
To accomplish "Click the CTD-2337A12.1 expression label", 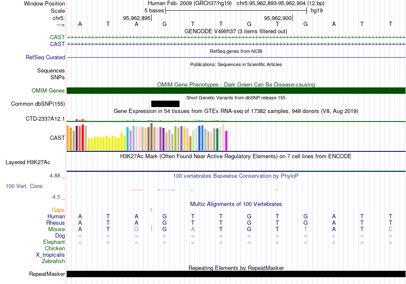I will pyautogui.click(x=45, y=119).
